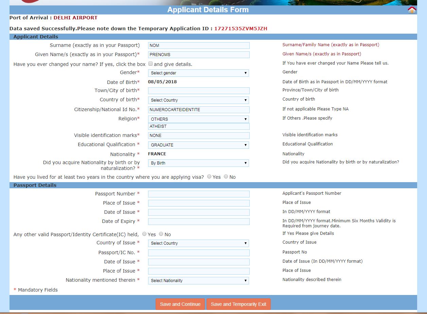Click the Passport Number field
The width and height of the screenshot is (427, 314).
(x=198, y=194)
